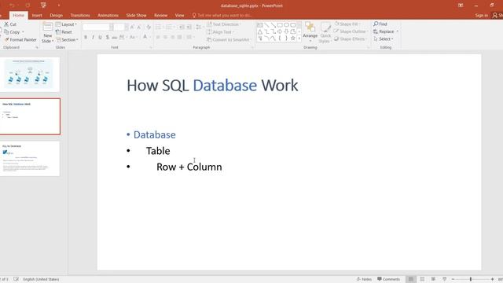Click the spell check status bar icon

16,279
